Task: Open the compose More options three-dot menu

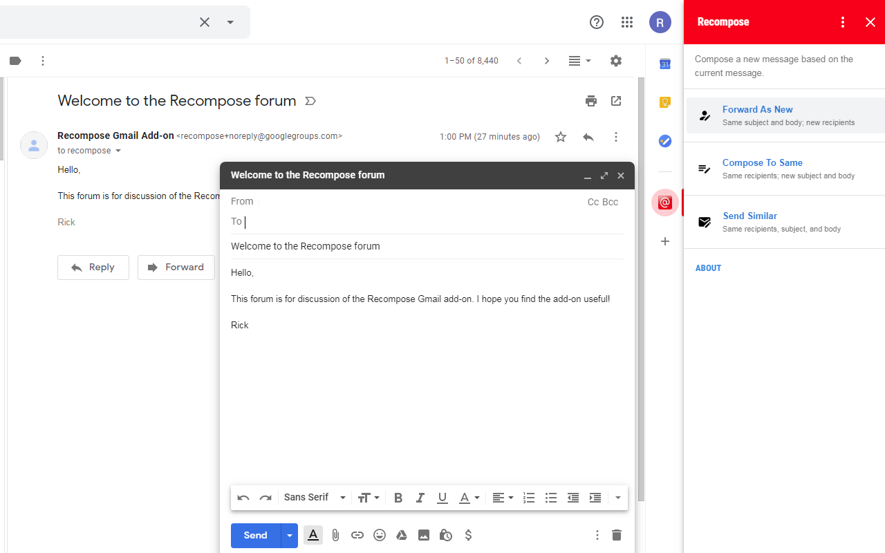Action: (x=597, y=535)
